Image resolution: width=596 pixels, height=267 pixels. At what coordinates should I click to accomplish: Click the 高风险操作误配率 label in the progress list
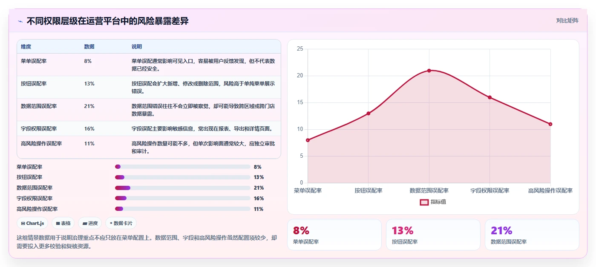point(37,209)
